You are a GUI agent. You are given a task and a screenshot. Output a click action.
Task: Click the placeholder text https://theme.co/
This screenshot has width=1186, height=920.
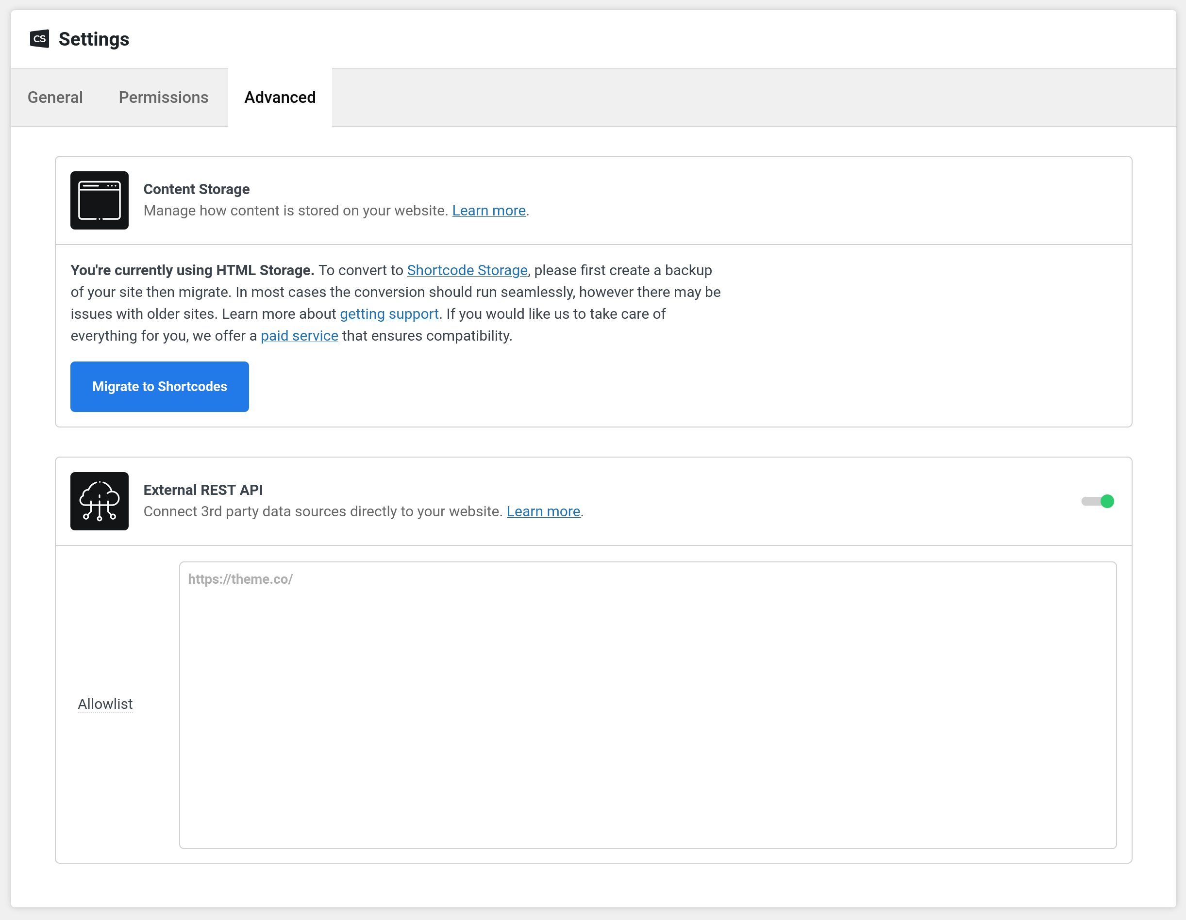point(240,578)
